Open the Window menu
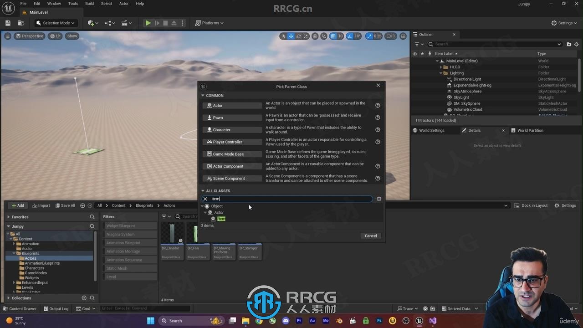The height and width of the screenshot is (328, 583). point(54,4)
